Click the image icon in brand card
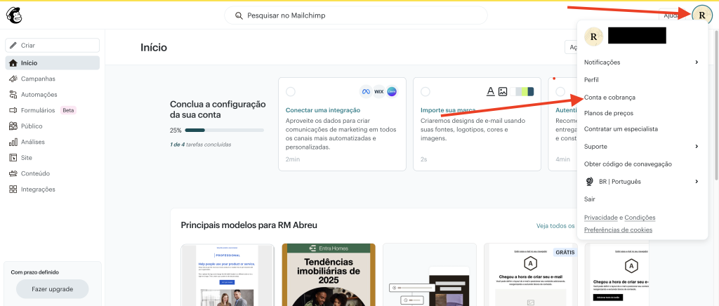719x306 pixels. [x=503, y=92]
